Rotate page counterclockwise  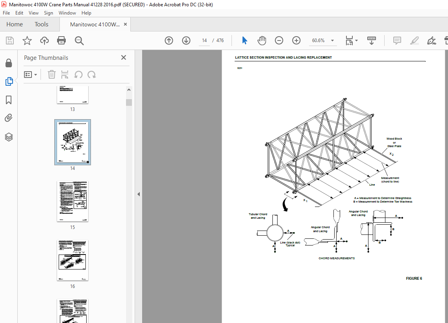(78, 74)
